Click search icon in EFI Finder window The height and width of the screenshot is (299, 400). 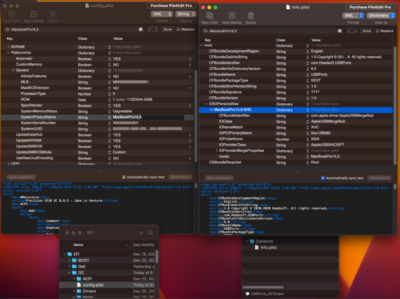pyautogui.click(x=150, y=233)
